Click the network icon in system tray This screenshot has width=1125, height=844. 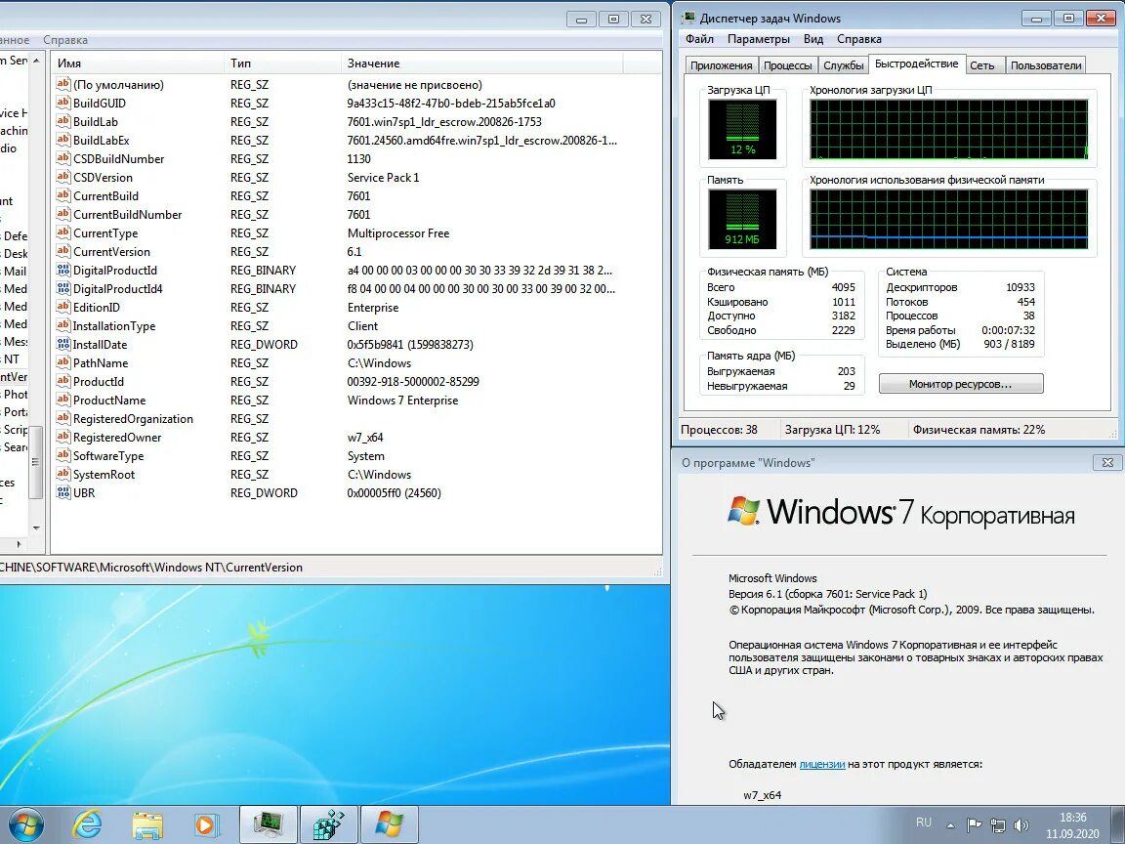(998, 825)
